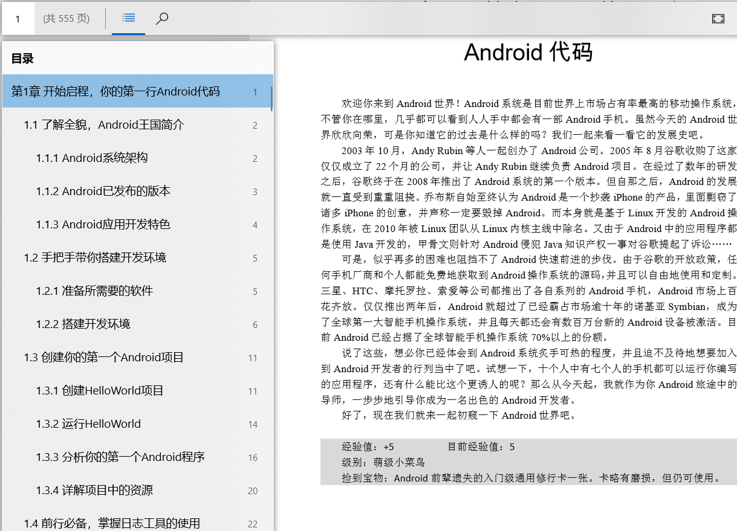Select the contents panel scrollbar thumb

coord(271,98)
